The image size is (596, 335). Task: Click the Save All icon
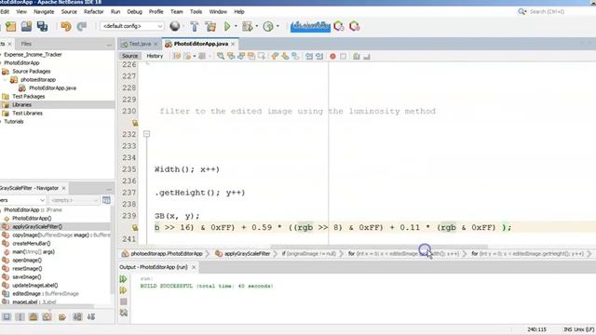click(42, 26)
